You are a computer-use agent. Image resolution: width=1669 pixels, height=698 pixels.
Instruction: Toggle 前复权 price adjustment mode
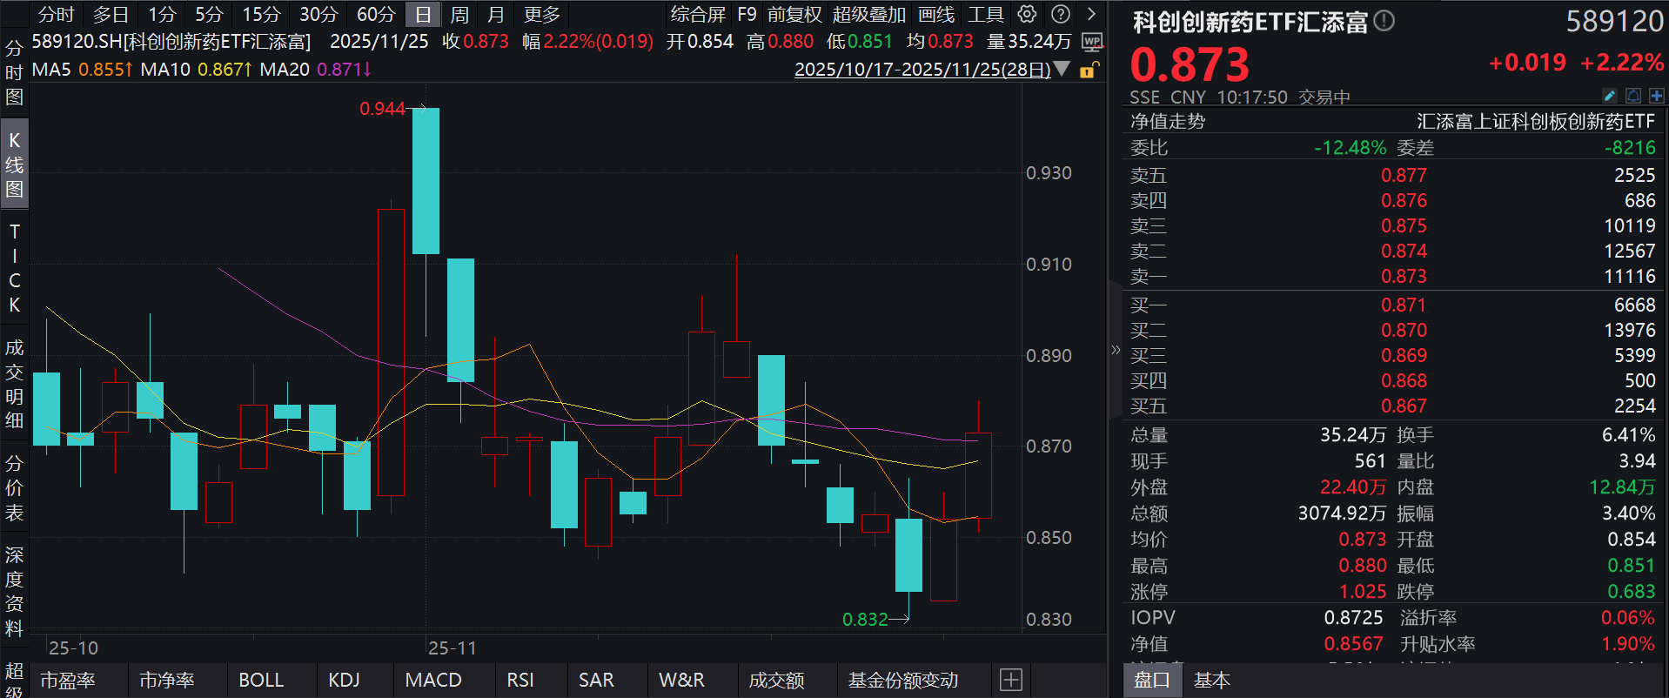coord(794,14)
